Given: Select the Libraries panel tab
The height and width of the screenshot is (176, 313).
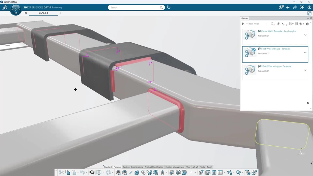Looking at the screenshot, I should tap(244, 18).
